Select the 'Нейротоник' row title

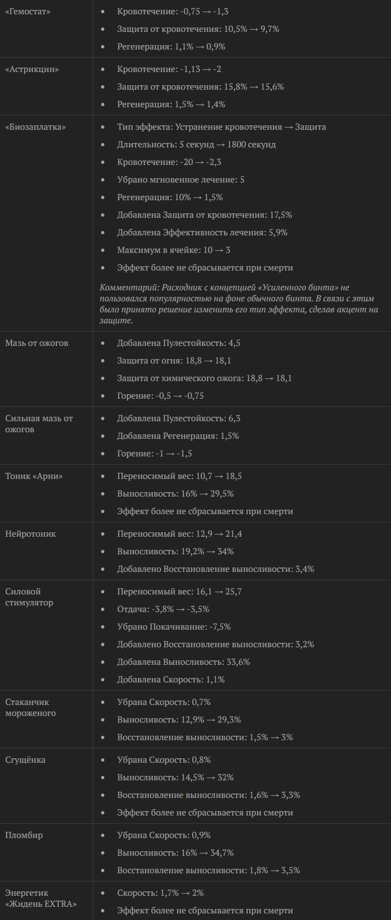(x=31, y=534)
